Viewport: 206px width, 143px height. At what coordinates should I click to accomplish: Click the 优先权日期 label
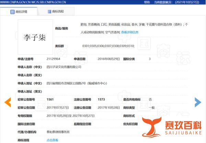(x=130, y=124)
